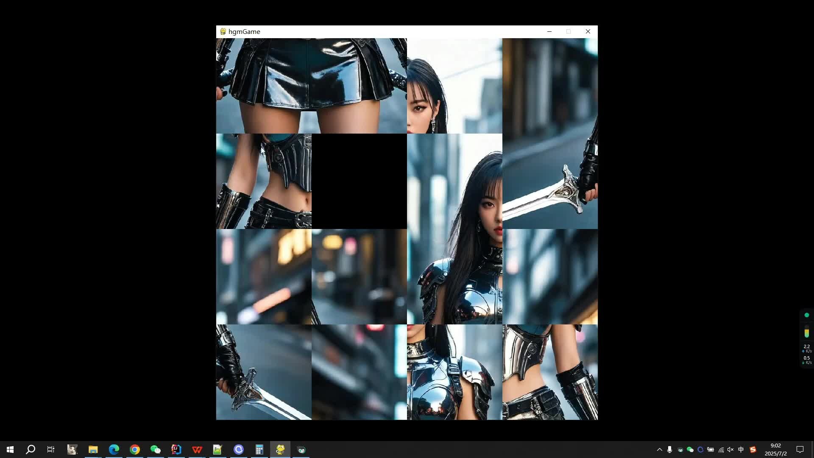Expand the hidden system tray icons
Screen dimensions: 814x458
pos(659,450)
